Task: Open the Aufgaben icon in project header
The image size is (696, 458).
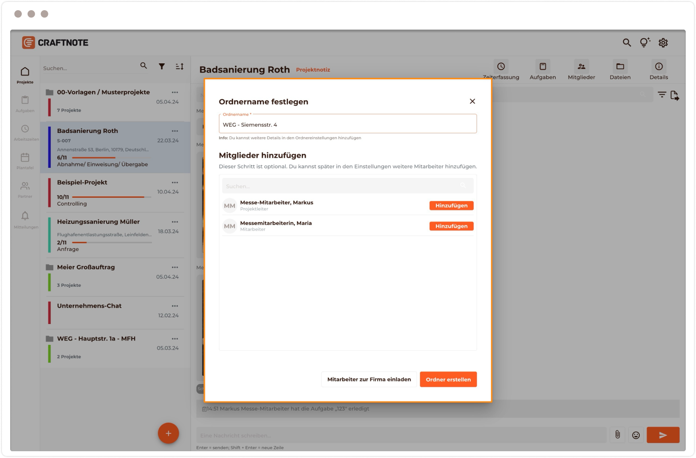Action: 542,67
